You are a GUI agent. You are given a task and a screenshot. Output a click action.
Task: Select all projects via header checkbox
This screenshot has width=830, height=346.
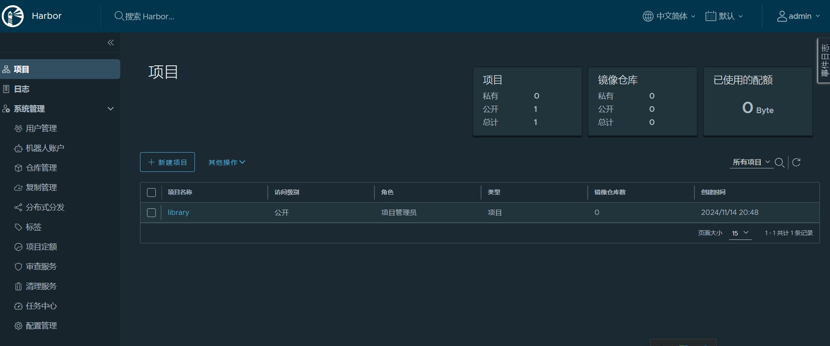coord(151,193)
